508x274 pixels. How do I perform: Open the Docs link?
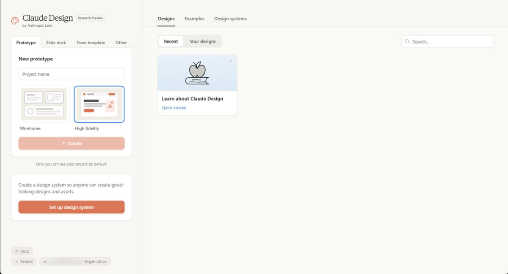point(22,251)
